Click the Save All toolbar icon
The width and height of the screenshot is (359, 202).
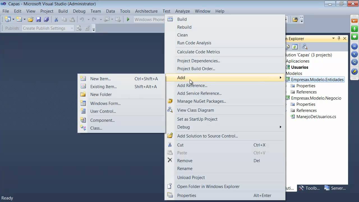point(46,19)
